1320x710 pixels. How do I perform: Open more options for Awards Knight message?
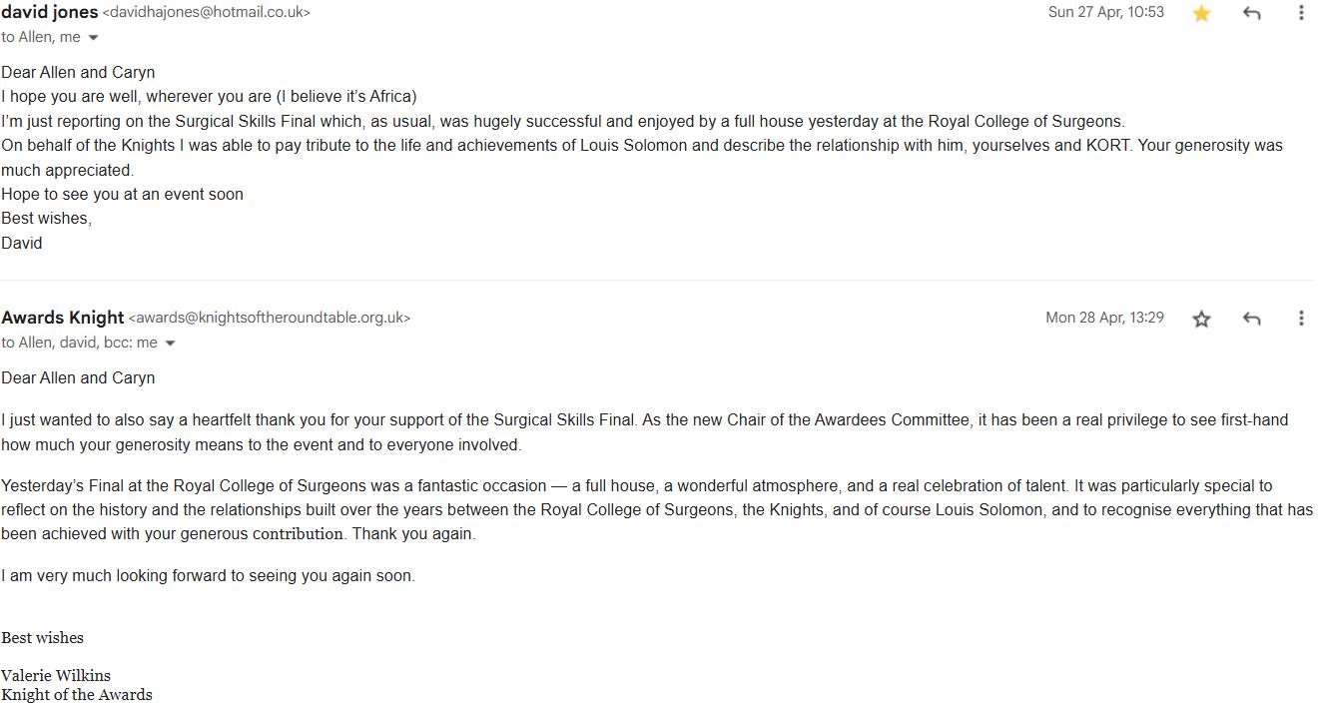pyautogui.click(x=1300, y=319)
